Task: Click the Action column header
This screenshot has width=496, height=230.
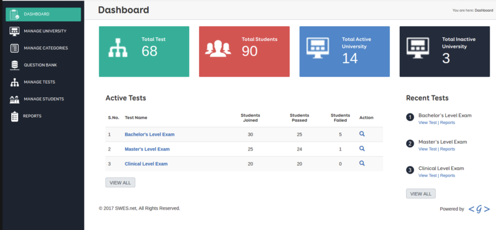Action: [x=366, y=118]
